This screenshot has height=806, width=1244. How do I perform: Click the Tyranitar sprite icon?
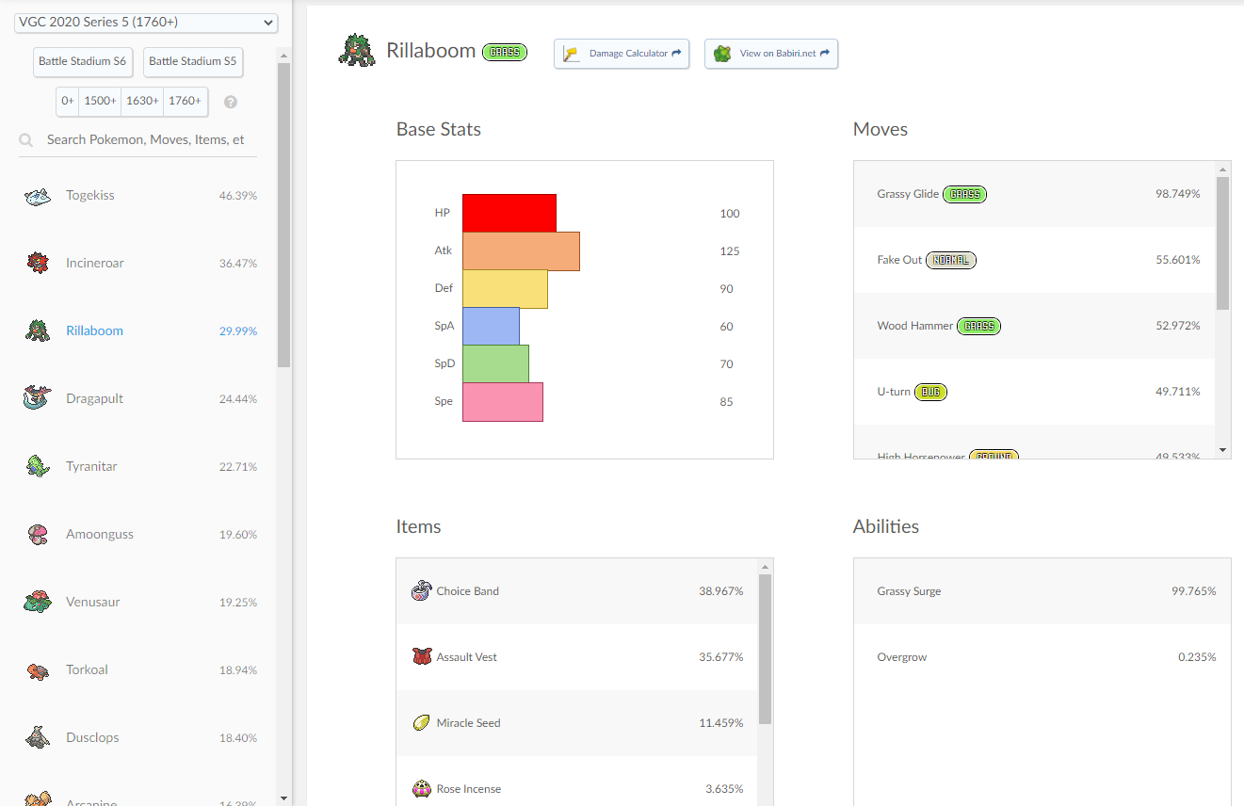pyautogui.click(x=38, y=466)
